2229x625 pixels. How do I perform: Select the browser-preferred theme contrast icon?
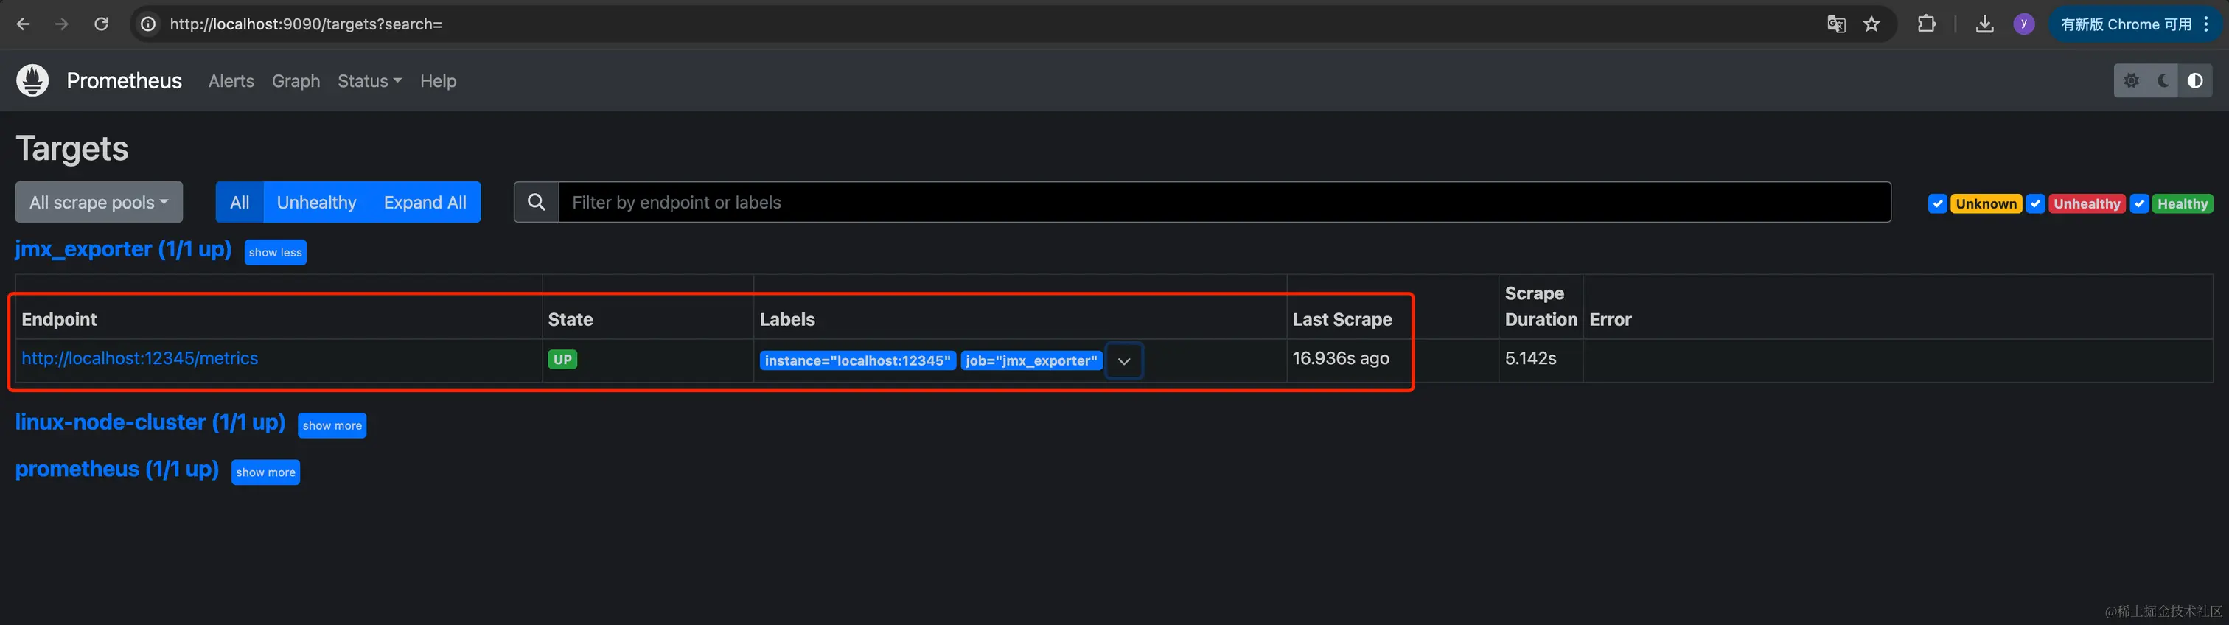2195,80
